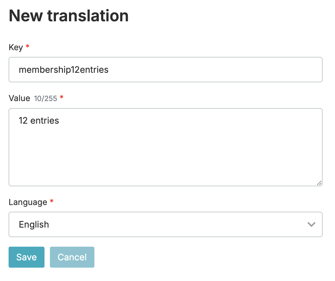335x281 pixels.
Task: Focus the Key input field
Action: pyautogui.click(x=165, y=70)
